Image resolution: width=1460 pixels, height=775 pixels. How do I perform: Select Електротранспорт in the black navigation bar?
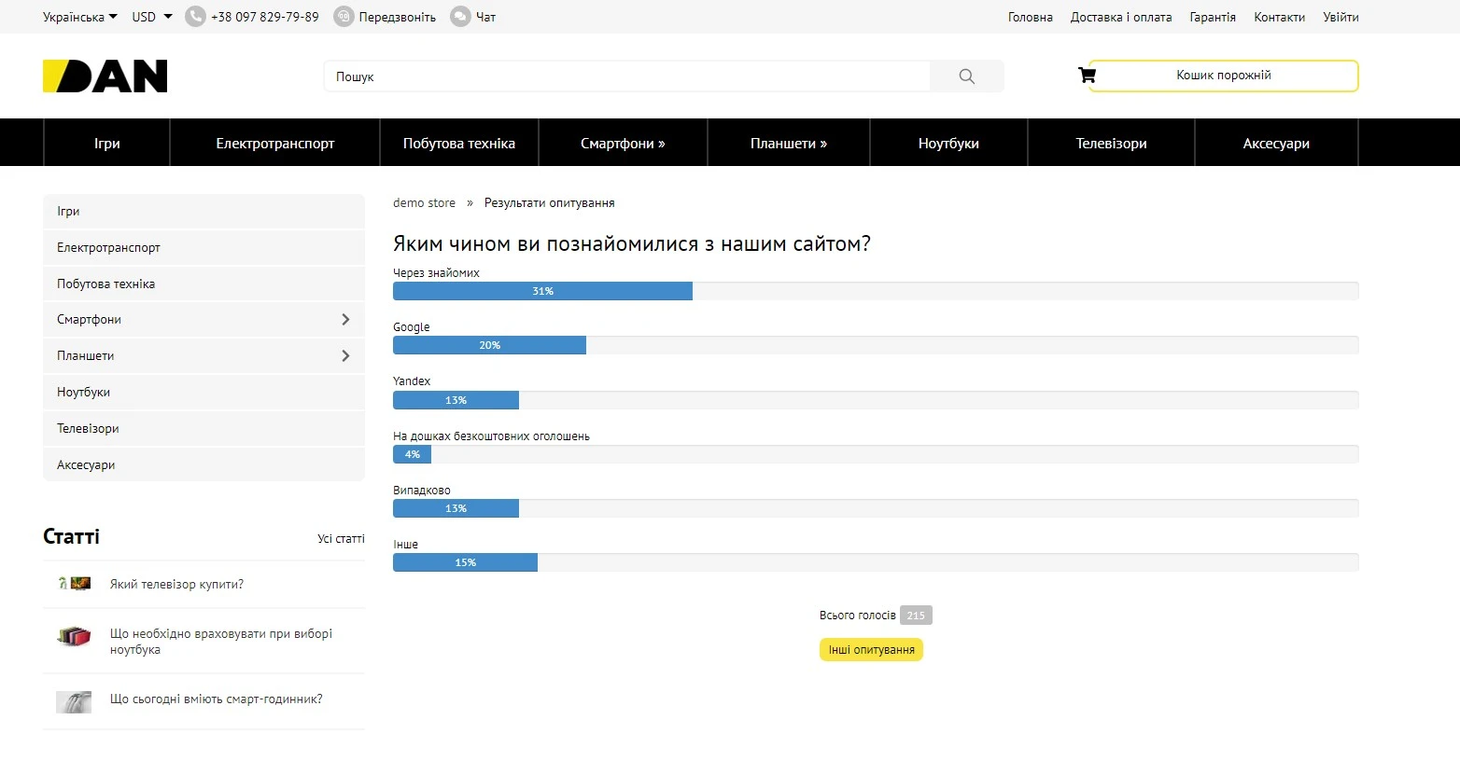coord(274,144)
